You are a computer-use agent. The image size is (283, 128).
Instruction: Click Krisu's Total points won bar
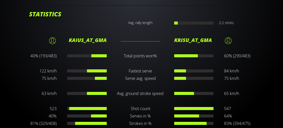pyautogui.click(x=194, y=56)
